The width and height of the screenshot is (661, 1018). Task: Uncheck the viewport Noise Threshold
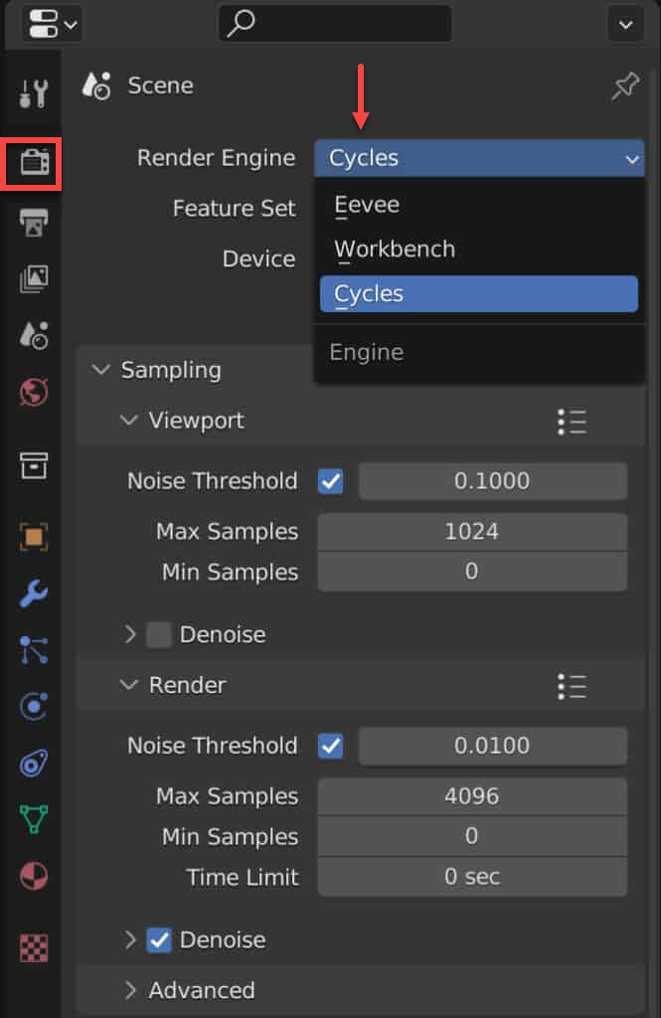click(330, 481)
